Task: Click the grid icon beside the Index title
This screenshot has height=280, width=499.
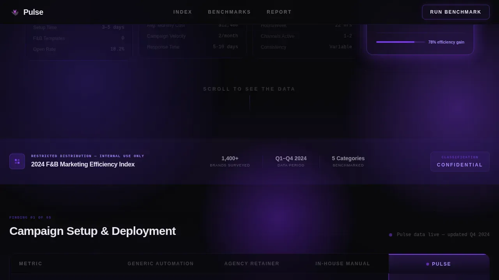Action: (x=17, y=161)
